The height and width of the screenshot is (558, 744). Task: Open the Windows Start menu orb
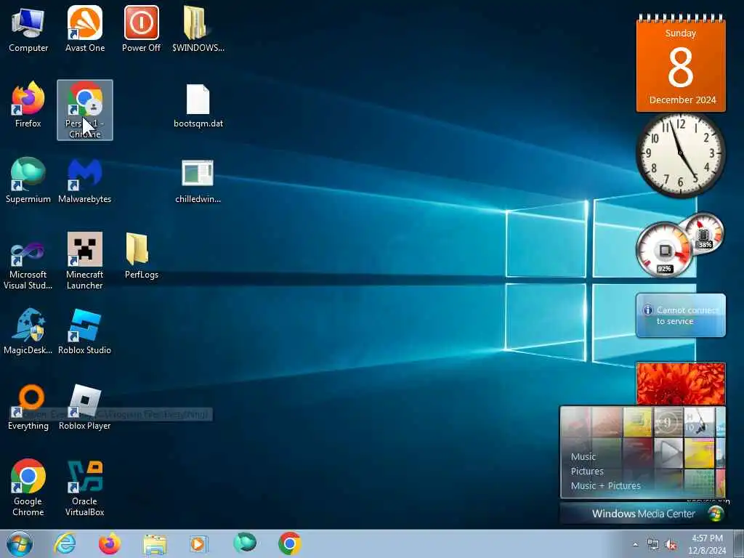pyautogui.click(x=20, y=543)
